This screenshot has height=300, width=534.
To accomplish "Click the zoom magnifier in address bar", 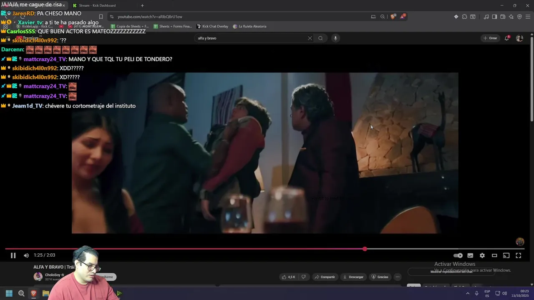I will click(383, 17).
